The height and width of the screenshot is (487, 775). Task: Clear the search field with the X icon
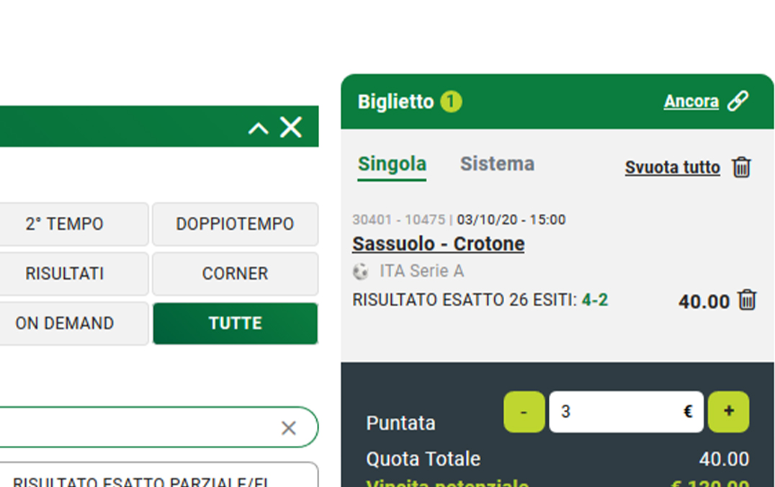(x=288, y=428)
